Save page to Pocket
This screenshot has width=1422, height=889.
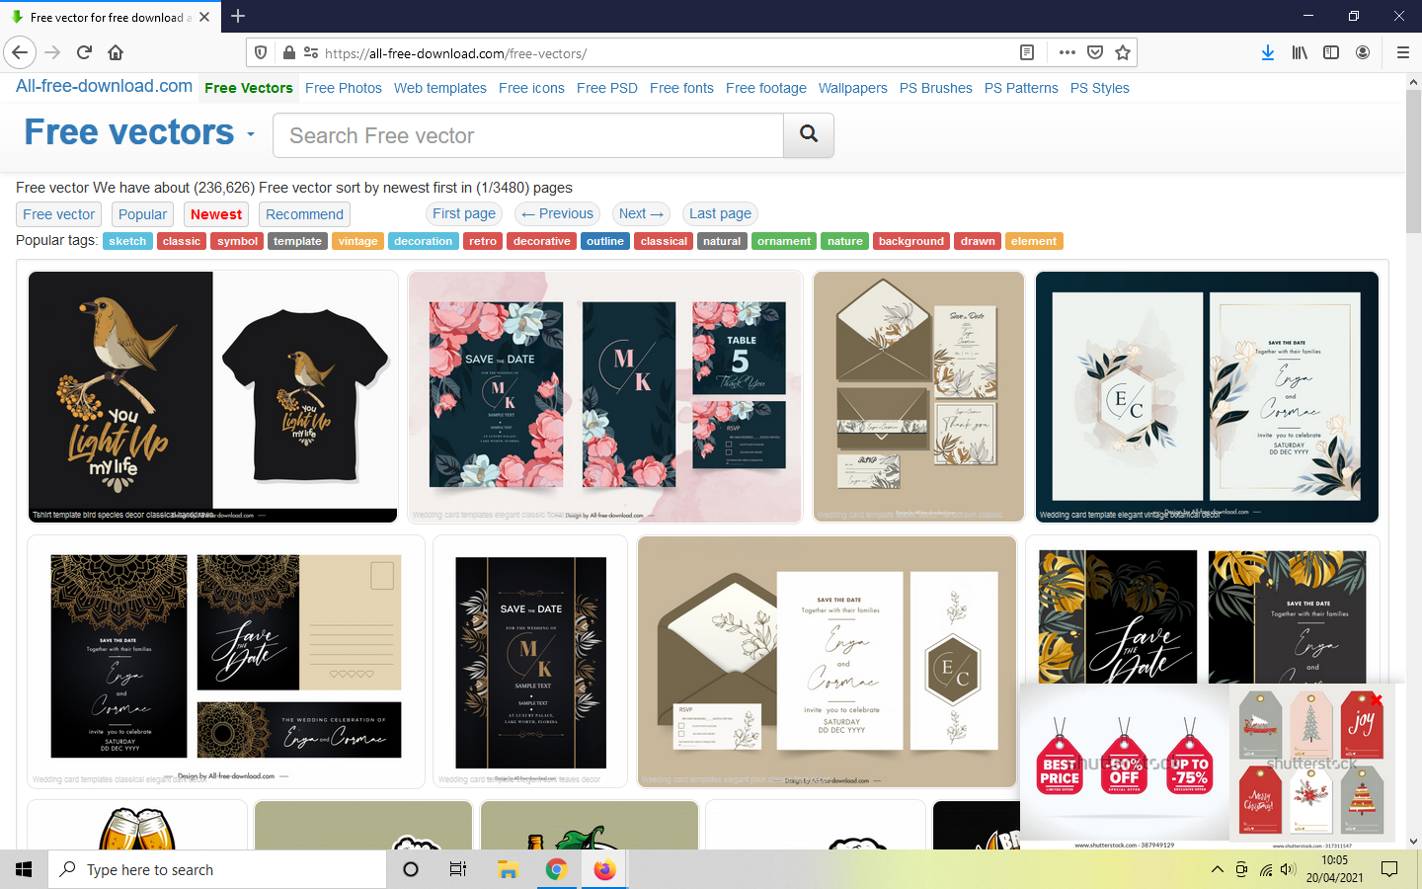(x=1094, y=52)
